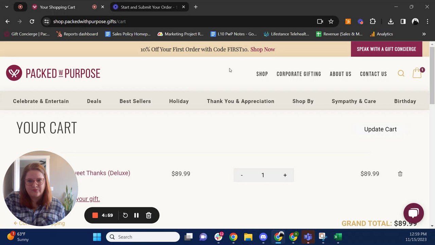Screen dimensions: 435x245
Task: Click the Windows taskbar Search box
Action: pos(143,237)
